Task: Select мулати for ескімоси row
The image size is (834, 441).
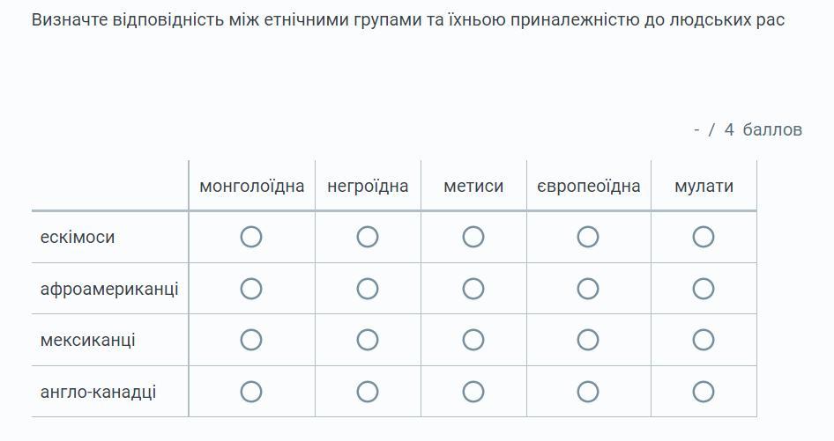Action: 704,237
